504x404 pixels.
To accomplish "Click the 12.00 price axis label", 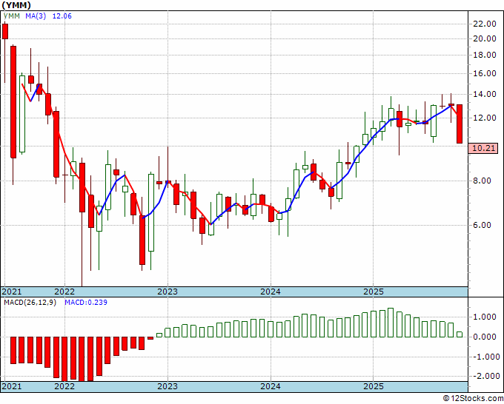I will tap(485, 118).
